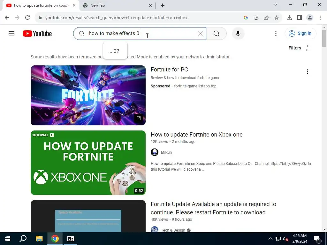
Task: Reload the current page
Action: pyautogui.click(x=27, y=18)
